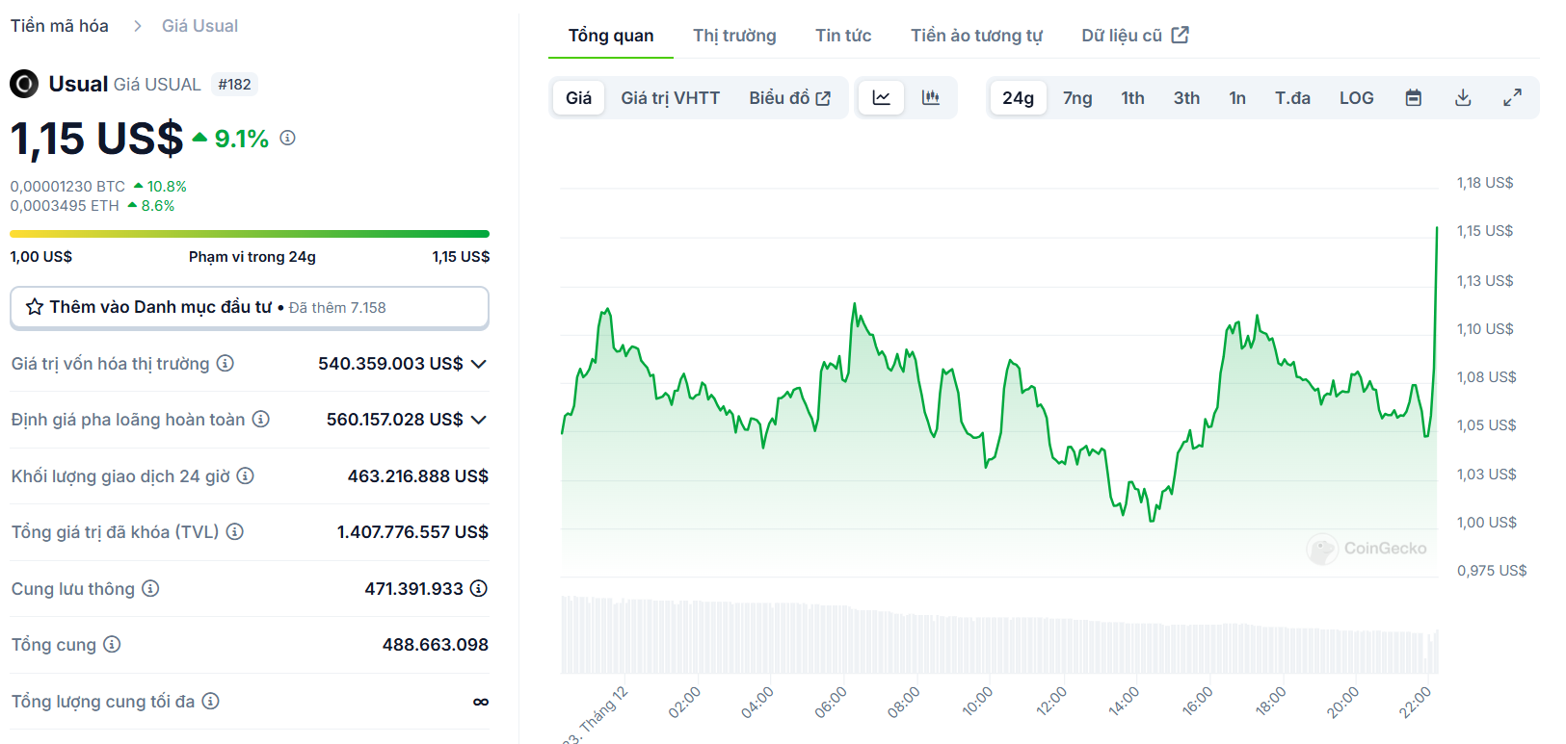Image resolution: width=1566 pixels, height=744 pixels.
Task: Select the T.đa max time range
Action: coord(1292,97)
